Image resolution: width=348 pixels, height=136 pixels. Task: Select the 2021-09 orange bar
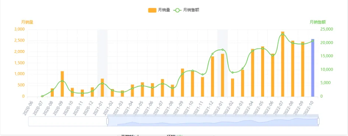point(182,83)
